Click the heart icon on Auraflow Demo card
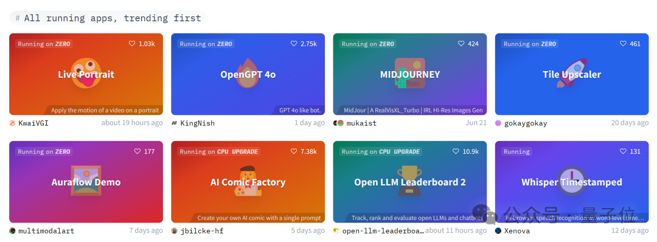 tap(137, 151)
